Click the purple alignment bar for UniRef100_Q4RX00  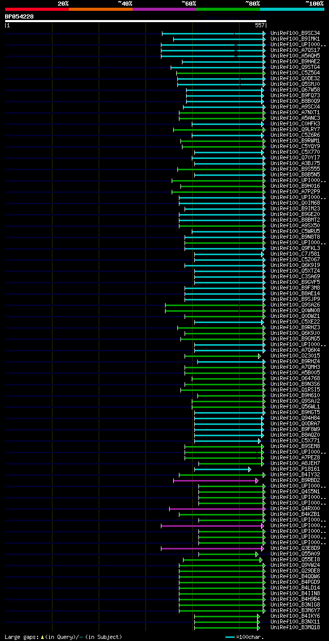coord(217,509)
